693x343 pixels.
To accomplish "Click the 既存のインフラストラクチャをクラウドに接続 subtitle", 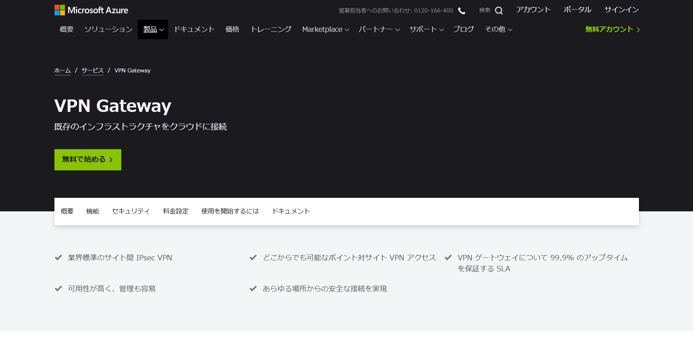I will pos(141,127).
